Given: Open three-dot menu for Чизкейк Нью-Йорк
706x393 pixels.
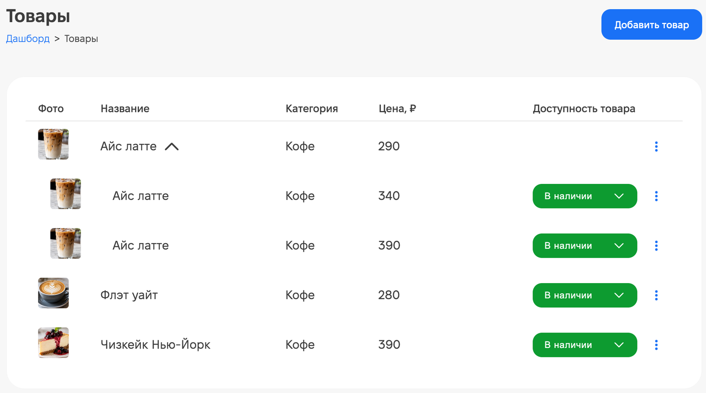Looking at the screenshot, I should click(x=656, y=345).
